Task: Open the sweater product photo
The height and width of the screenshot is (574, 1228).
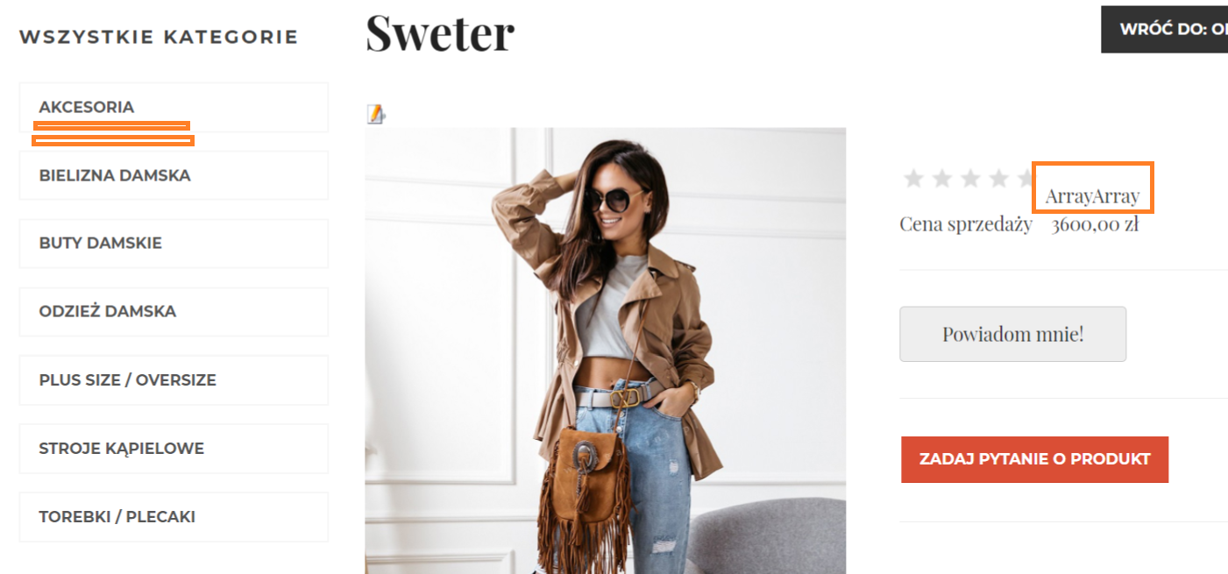Action: click(x=606, y=351)
